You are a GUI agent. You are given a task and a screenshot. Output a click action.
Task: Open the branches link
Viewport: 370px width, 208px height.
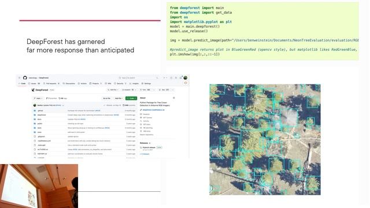pos(51,98)
